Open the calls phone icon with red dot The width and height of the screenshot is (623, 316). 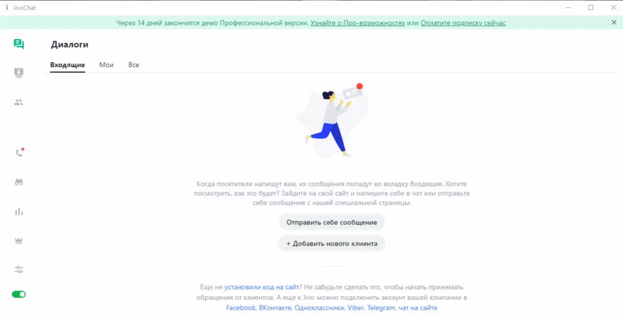tap(19, 152)
